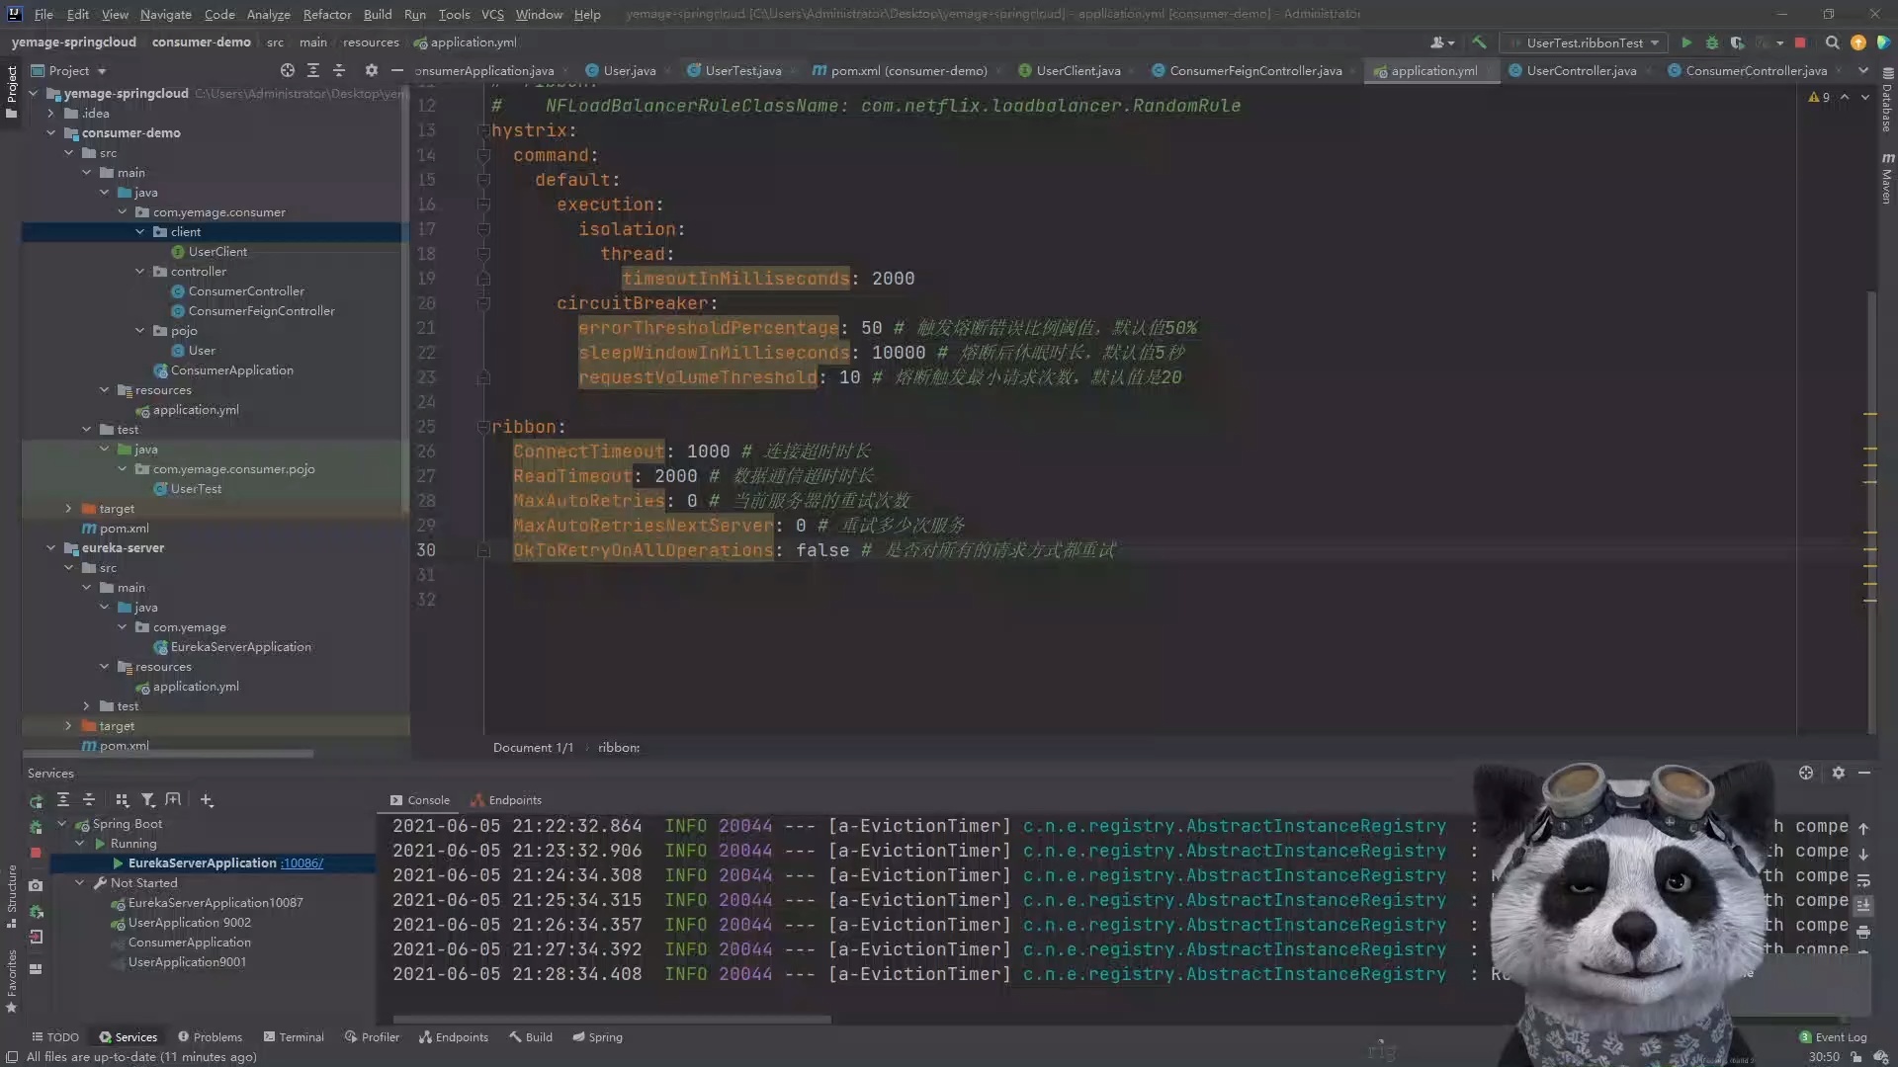Collapse the eureka-server module in project tree
The image size is (1898, 1067).
[51, 547]
